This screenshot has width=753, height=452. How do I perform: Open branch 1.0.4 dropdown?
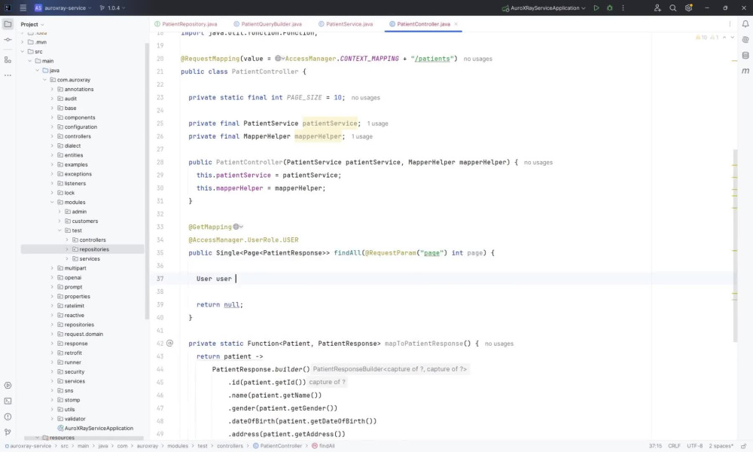[112, 8]
